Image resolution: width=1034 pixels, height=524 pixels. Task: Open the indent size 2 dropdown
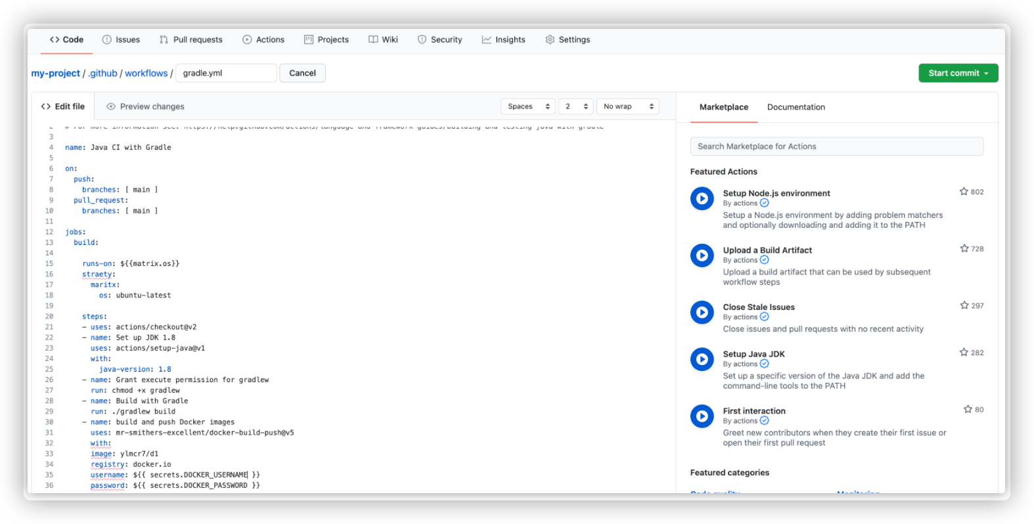(576, 106)
